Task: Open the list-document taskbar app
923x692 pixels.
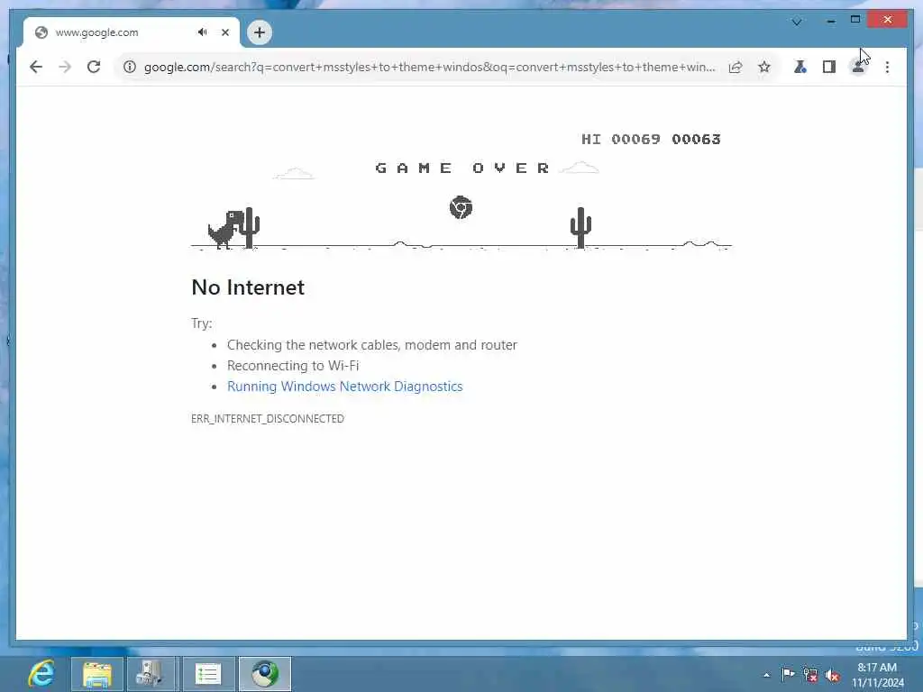Action: 208,674
